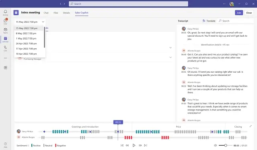The width and height of the screenshot is (257, 150).
Task: Open more apps ellipsis in sidebar
Action: (x=5, y=58)
